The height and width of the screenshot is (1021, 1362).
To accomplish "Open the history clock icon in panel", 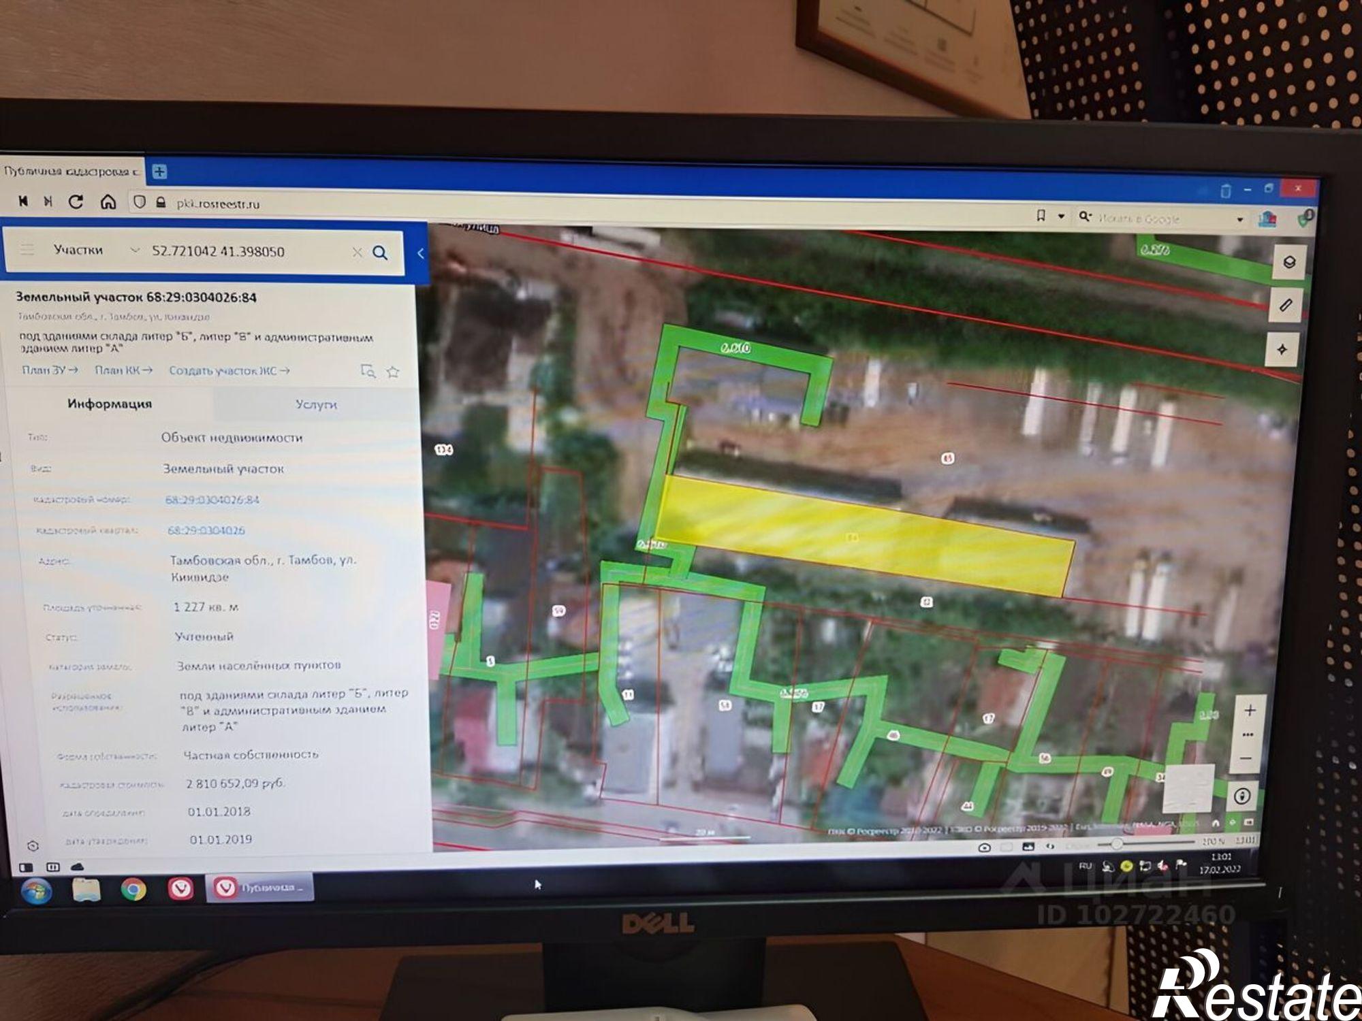I will click(33, 845).
